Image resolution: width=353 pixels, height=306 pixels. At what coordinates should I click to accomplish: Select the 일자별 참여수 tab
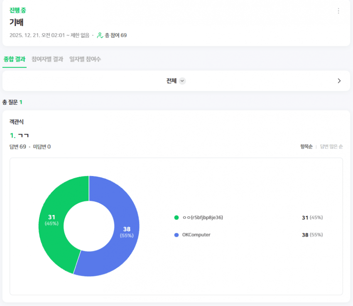pos(85,59)
